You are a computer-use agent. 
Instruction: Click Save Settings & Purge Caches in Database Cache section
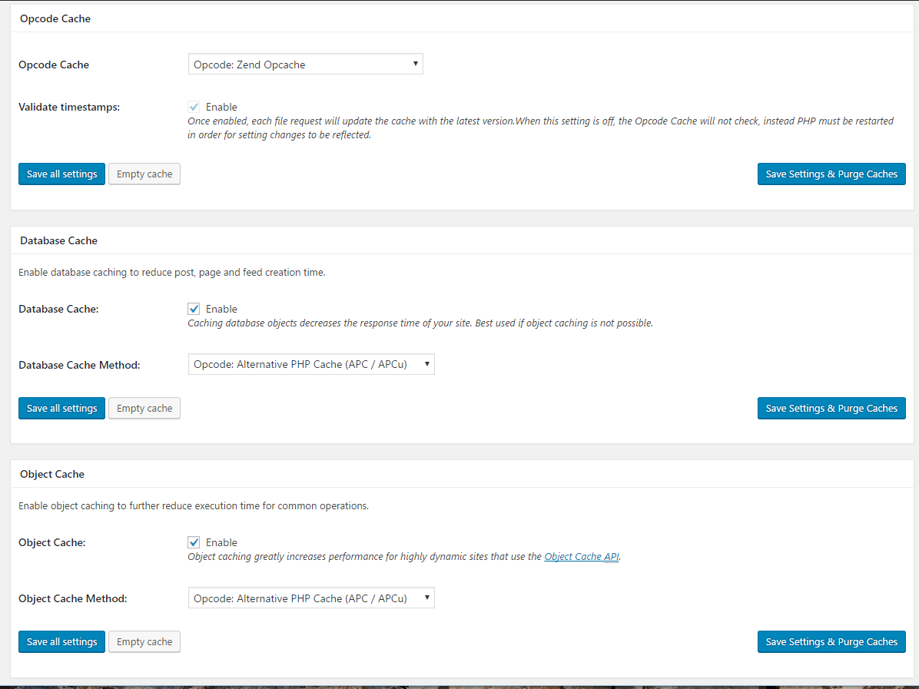831,409
